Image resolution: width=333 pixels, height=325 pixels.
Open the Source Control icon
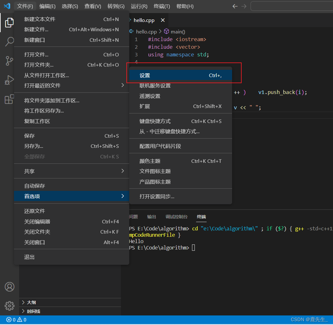pos(10,61)
